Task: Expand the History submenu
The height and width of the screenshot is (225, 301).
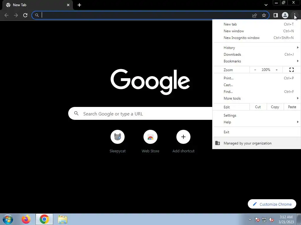Action: pos(256,48)
